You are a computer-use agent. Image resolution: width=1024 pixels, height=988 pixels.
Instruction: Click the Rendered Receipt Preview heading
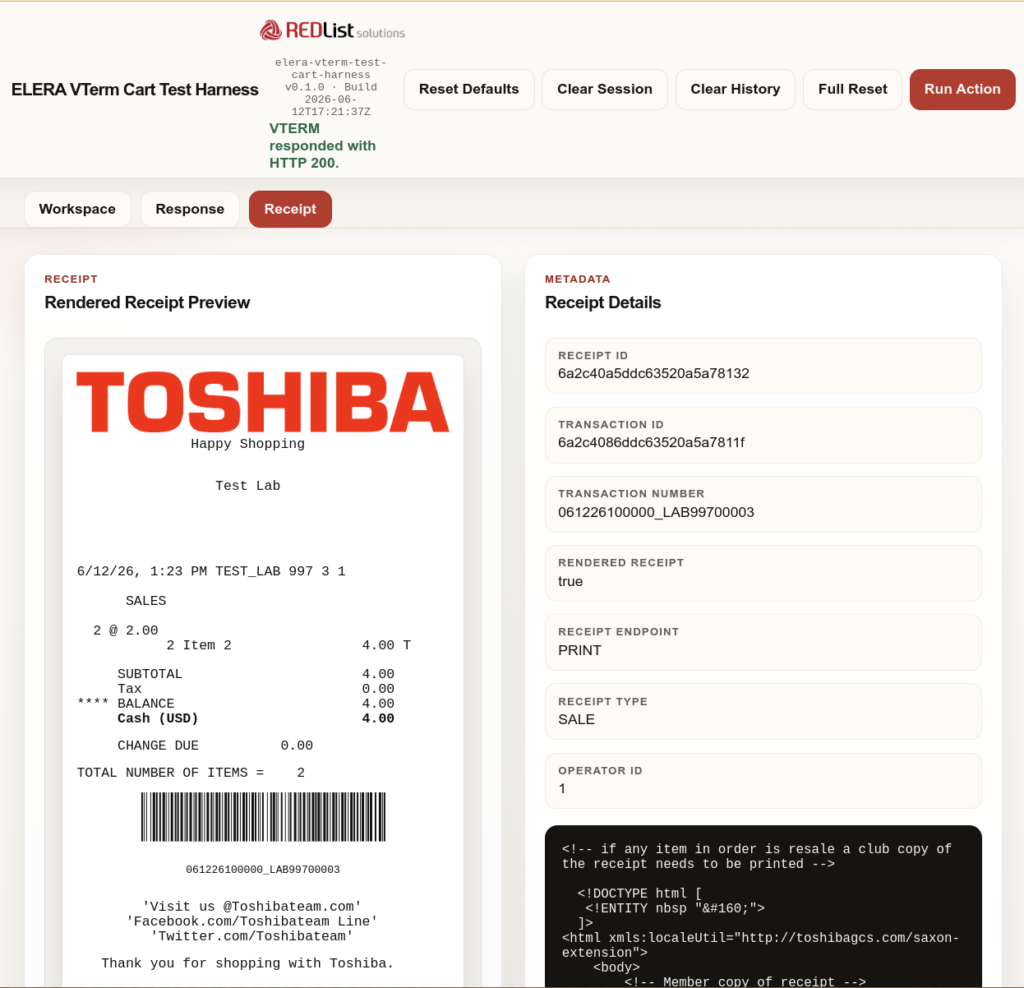point(147,302)
